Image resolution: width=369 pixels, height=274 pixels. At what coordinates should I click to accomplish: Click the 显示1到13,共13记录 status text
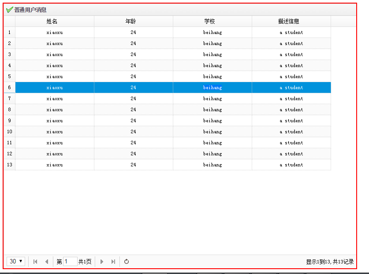click(x=330, y=262)
